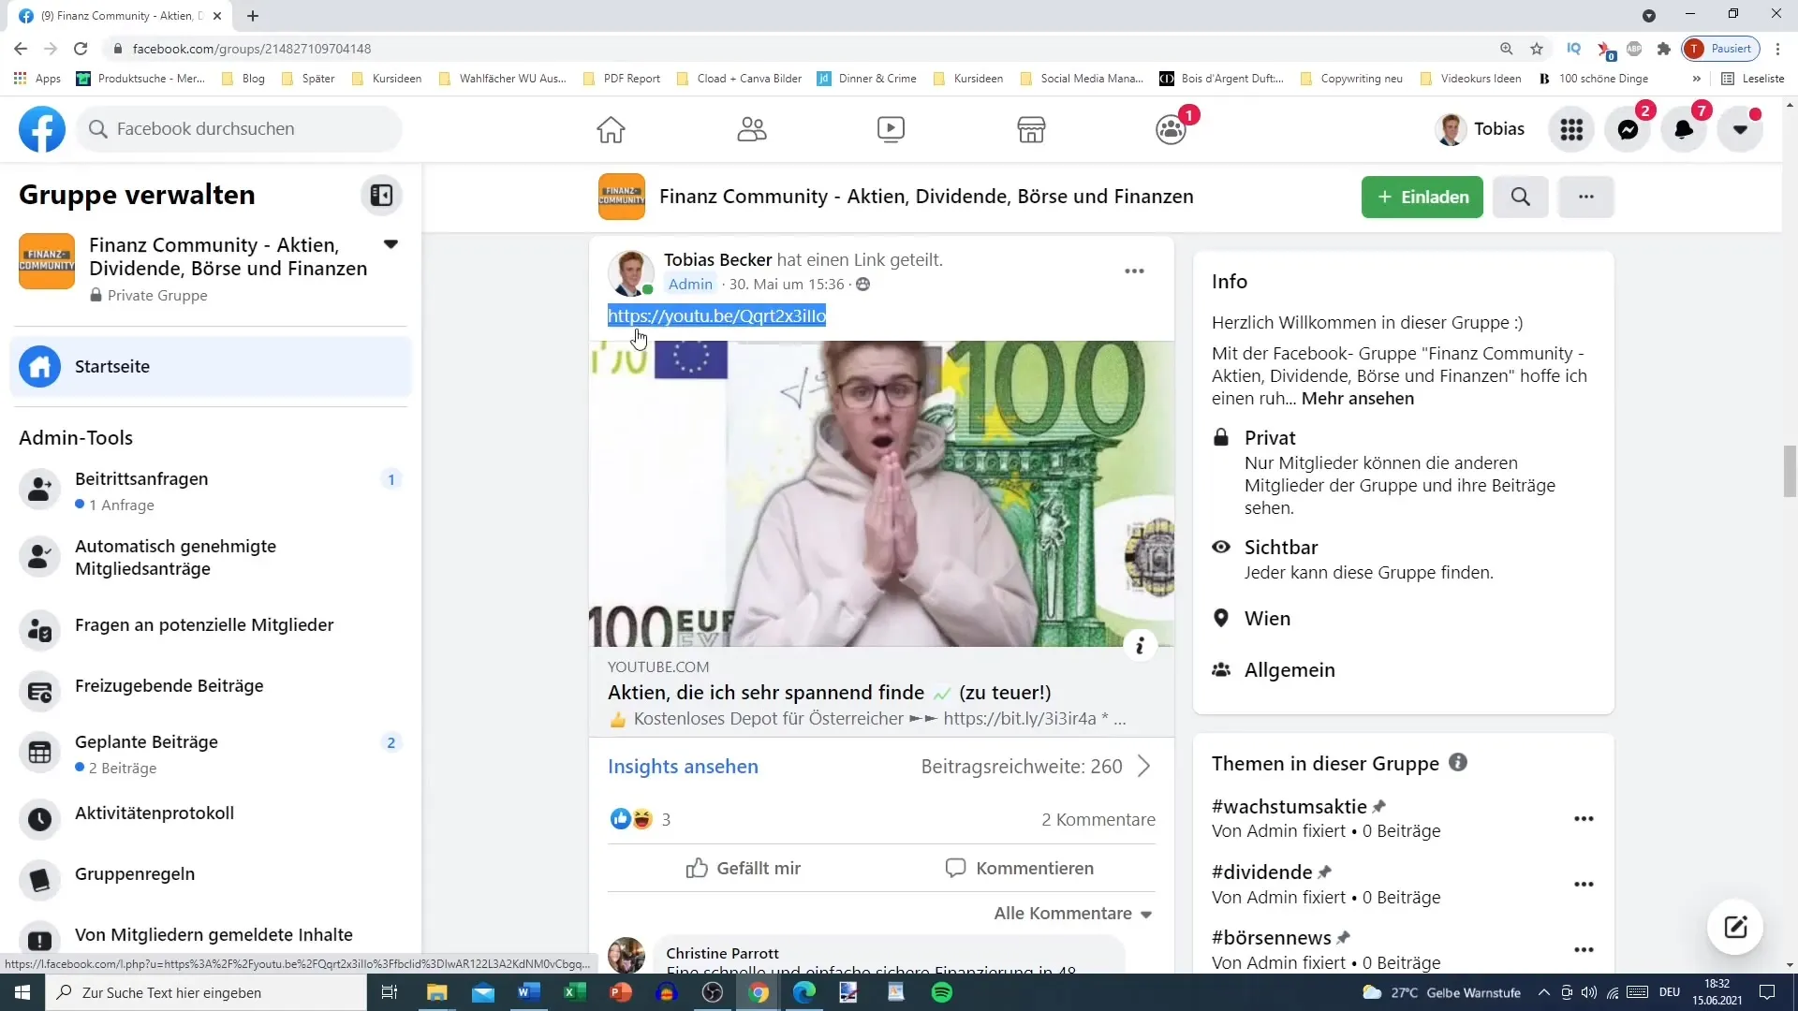Open Automatisch genehmigte Mitgliedsanträge
Image resolution: width=1798 pixels, height=1011 pixels.
[x=211, y=558]
